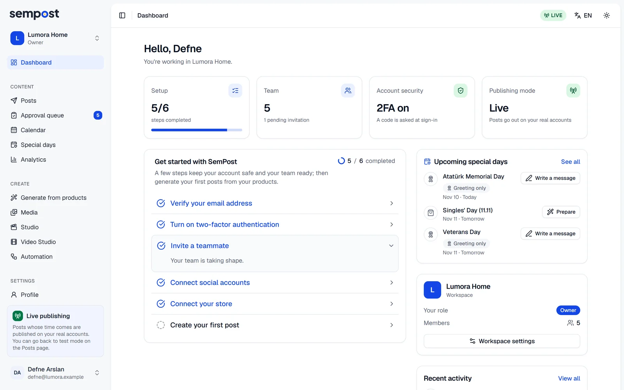
Task: Open the Defne Arslan account menu
Action: pyautogui.click(x=55, y=373)
